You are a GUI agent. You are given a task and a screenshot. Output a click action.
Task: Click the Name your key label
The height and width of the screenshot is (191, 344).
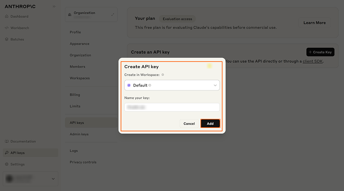(137, 98)
